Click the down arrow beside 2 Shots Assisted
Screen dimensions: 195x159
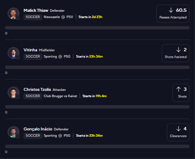point(179,50)
